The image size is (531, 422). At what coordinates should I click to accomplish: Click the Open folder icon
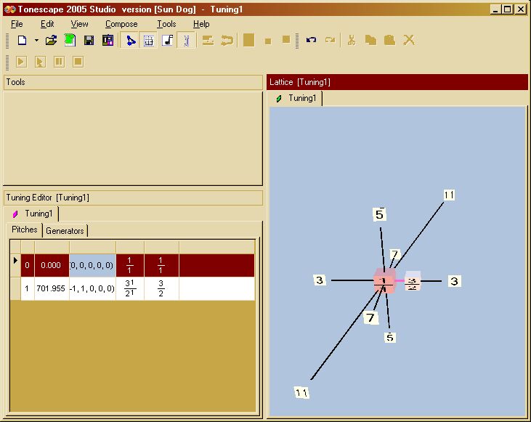click(51, 41)
